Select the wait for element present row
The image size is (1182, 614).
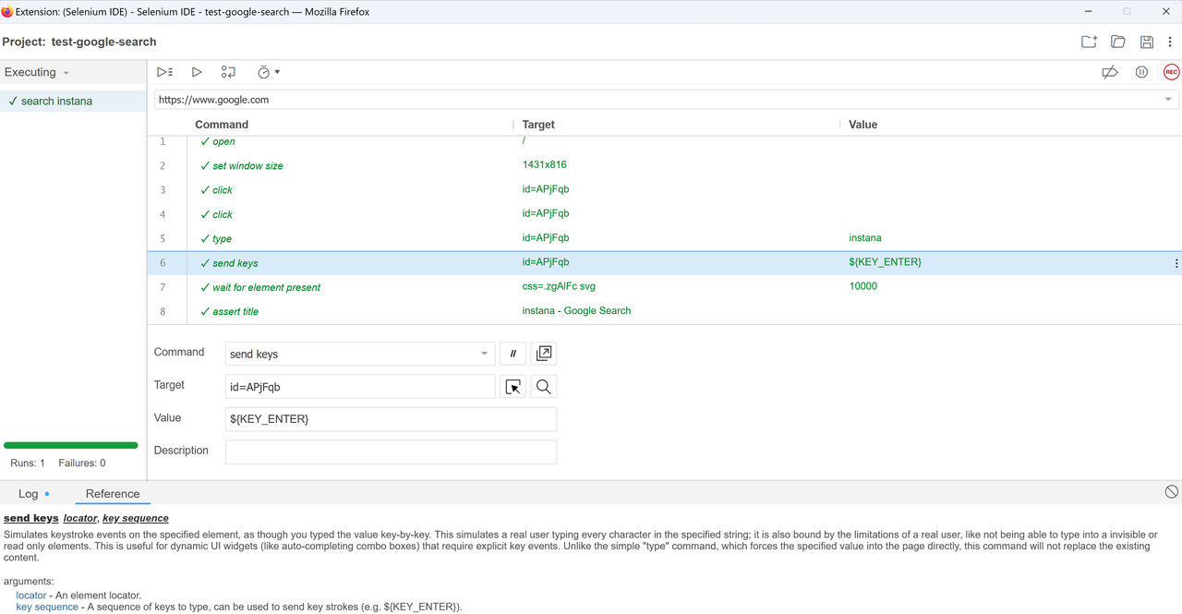(664, 287)
